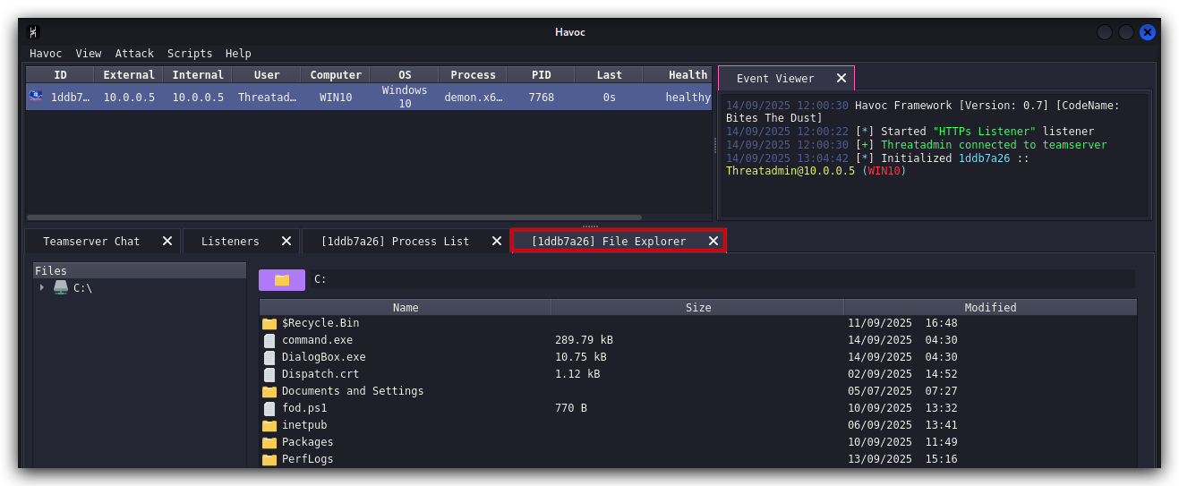
Task: Click the C:\ drive icon in Files tree
Action: point(61,287)
